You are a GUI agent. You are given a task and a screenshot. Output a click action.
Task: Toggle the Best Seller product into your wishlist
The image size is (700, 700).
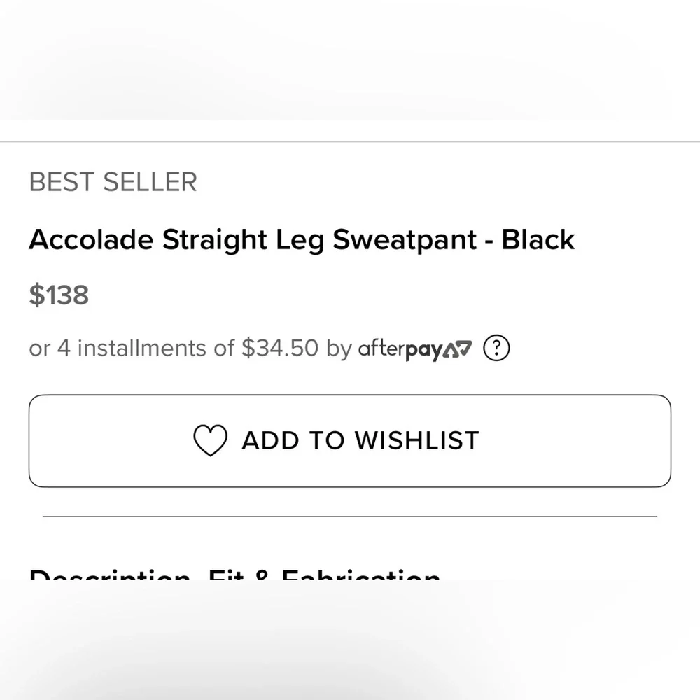(x=350, y=440)
